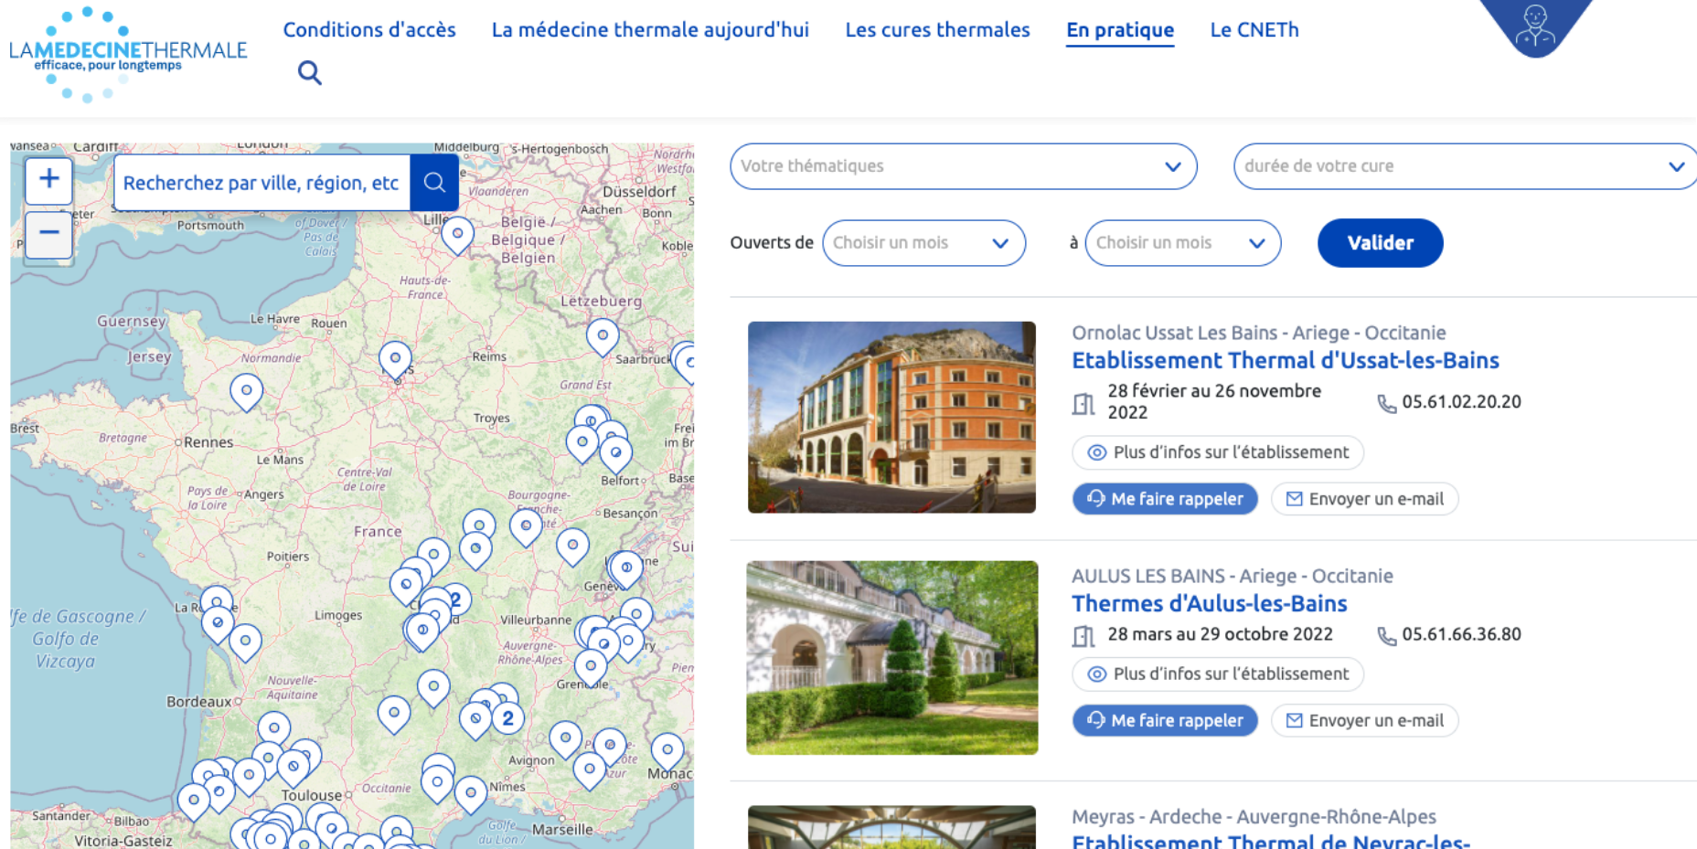
Task: Open the durée de votre cure dropdown
Action: [1465, 166]
